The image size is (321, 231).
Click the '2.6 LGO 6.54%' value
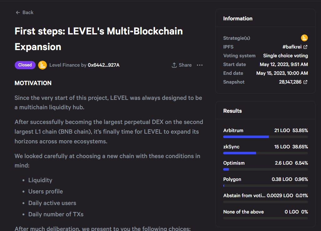[x=291, y=163]
